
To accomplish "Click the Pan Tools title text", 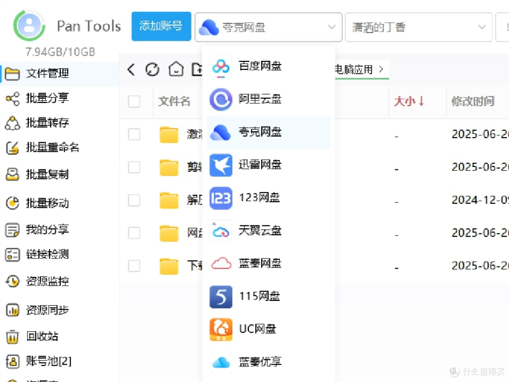I will tap(89, 26).
